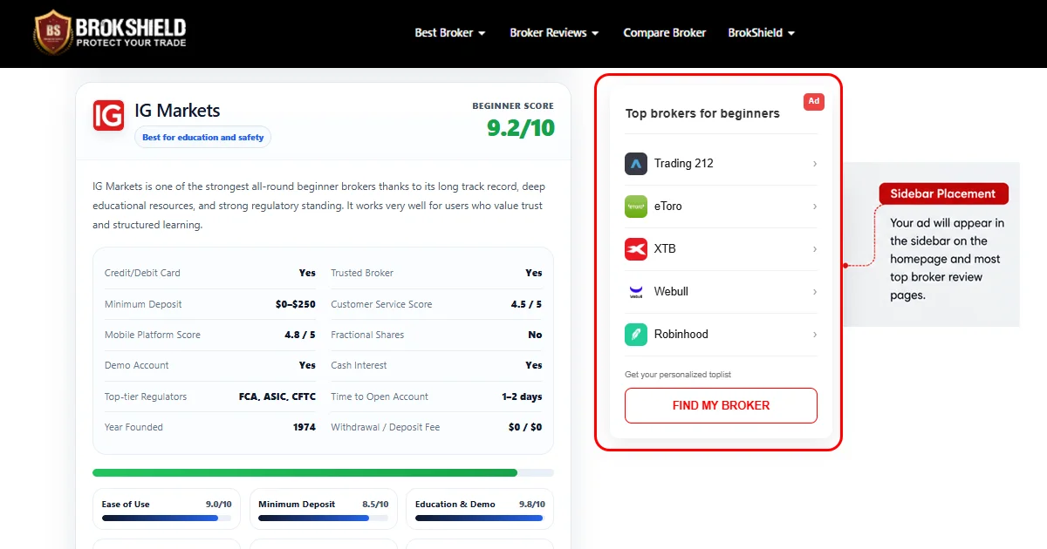The image size is (1047, 549).
Task: Click the IG Markets red logo
Action: (x=108, y=115)
